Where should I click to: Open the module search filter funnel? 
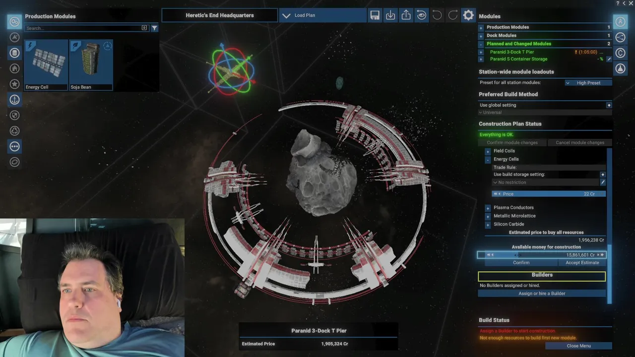click(154, 28)
